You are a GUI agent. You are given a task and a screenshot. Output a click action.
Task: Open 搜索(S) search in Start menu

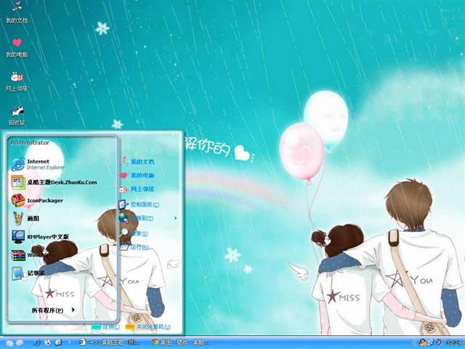pos(134,233)
